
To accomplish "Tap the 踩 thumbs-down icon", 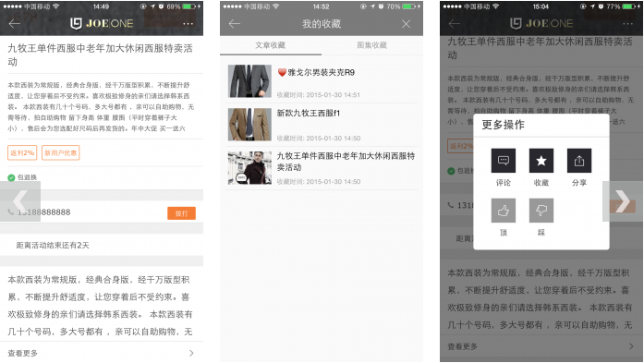I will [541, 211].
